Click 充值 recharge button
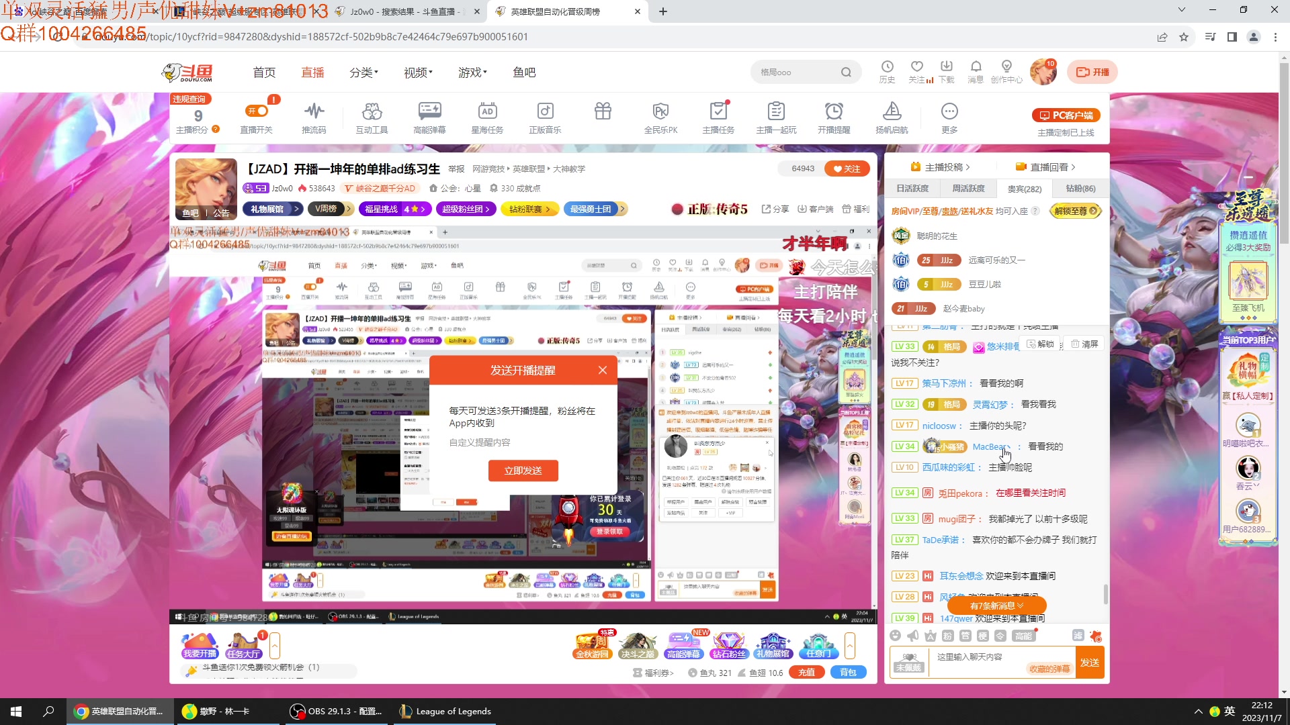The height and width of the screenshot is (725, 1290). pos(806,673)
